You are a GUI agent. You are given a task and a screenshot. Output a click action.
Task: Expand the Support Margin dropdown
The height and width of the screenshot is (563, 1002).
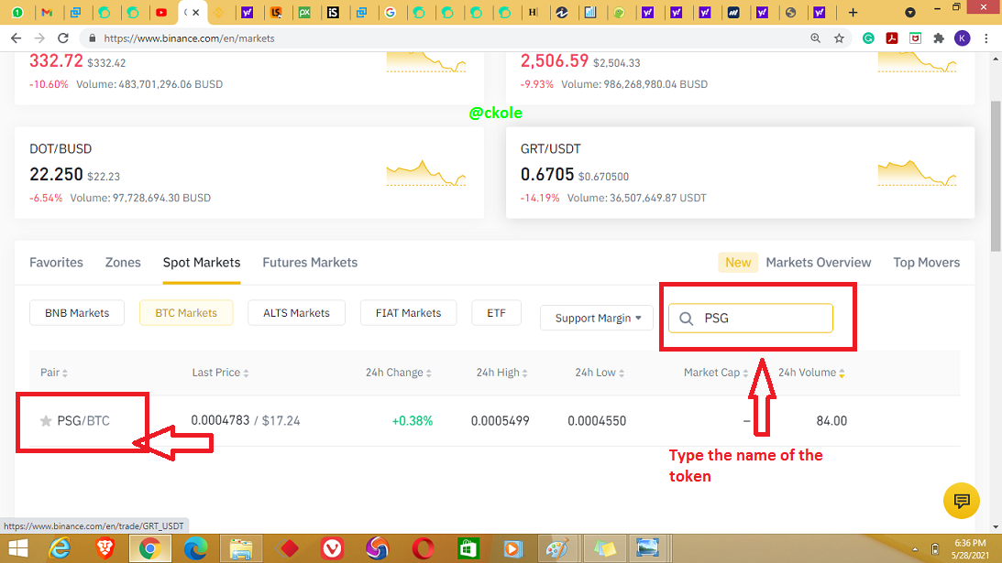point(596,318)
